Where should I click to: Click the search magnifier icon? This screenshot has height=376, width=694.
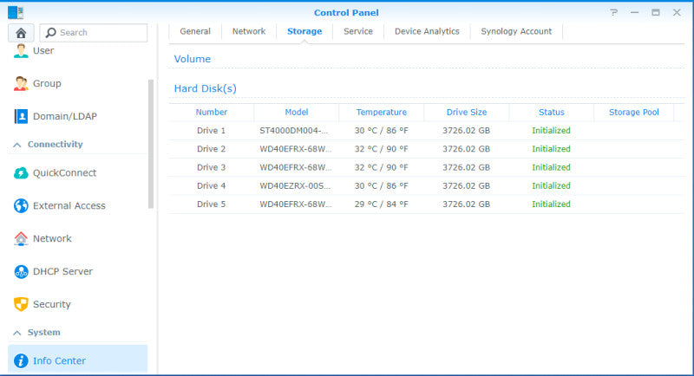click(x=51, y=33)
